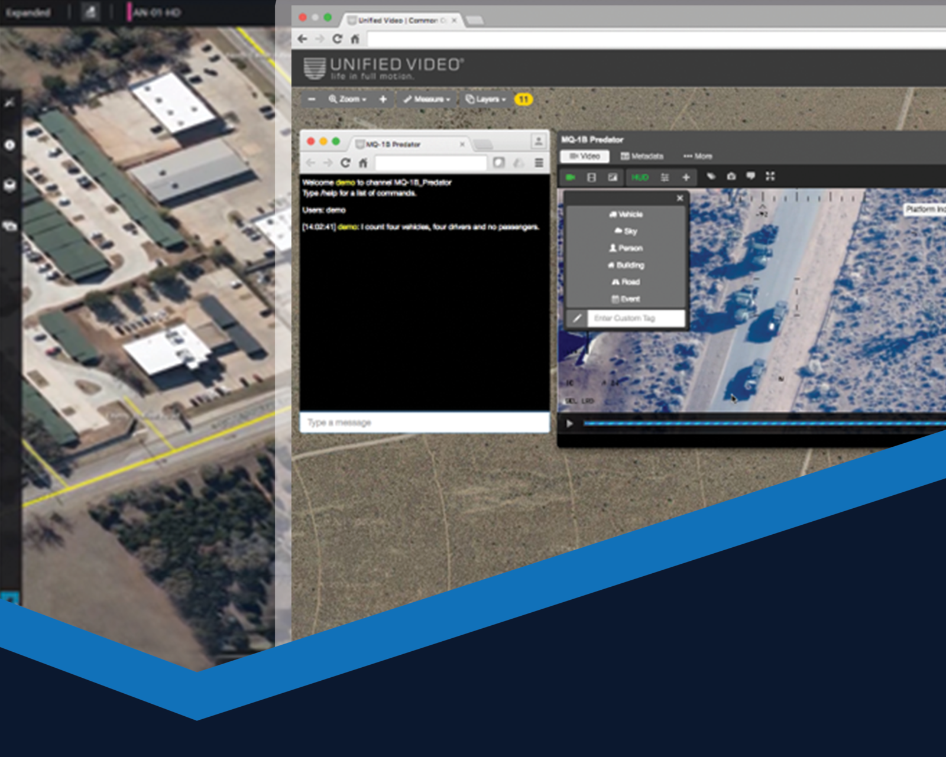Open the chat browser hamburger menu
Screen dimensions: 946x757
coord(539,163)
